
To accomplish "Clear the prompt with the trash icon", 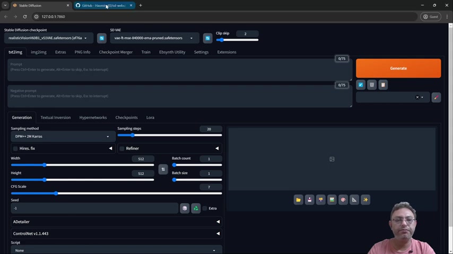I will pyautogui.click(x=372, y=85).
